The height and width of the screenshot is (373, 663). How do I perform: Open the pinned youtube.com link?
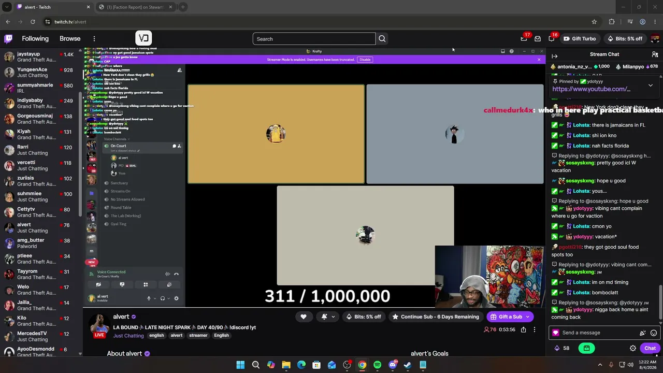click(591, 89)
